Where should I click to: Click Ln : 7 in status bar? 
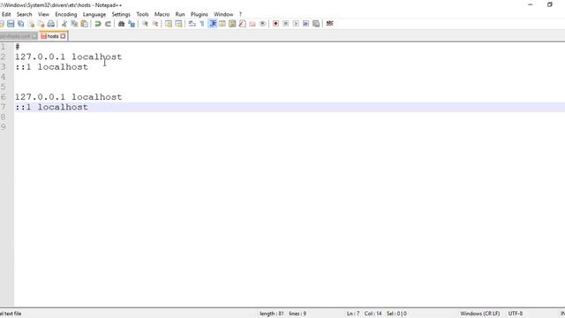tap(353, 314)
